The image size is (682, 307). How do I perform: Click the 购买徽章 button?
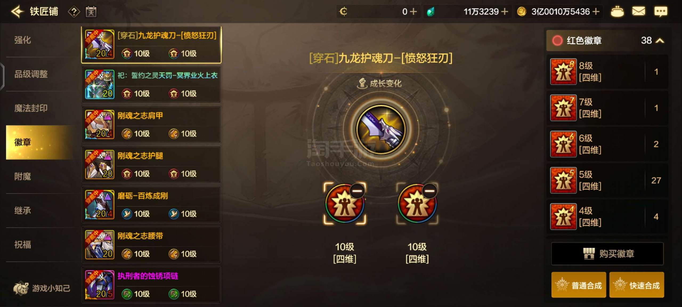click(607, 253)
